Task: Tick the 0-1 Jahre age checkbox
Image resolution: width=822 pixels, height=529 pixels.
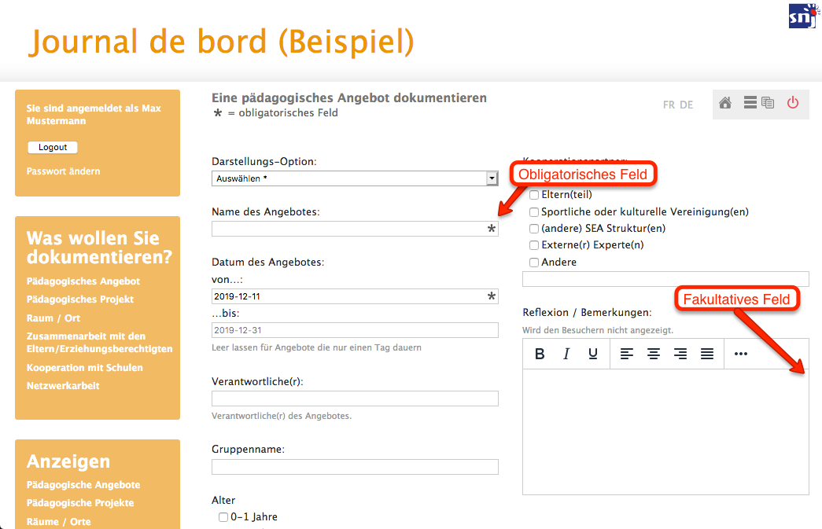Action: (223, 517)
